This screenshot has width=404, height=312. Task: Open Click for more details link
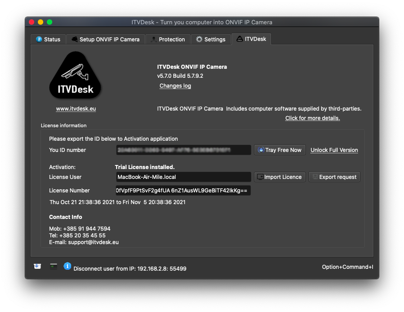(x=312, y=118)
